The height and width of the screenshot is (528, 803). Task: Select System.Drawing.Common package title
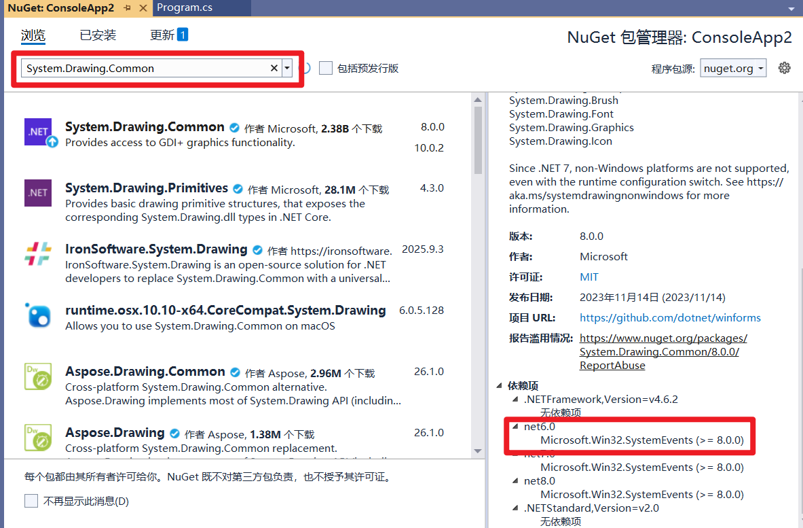(145, 126)
